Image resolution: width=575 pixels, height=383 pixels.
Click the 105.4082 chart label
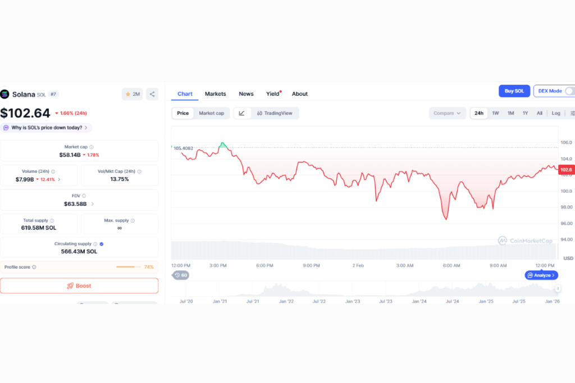pyautogui.click(x=183, y=148)
